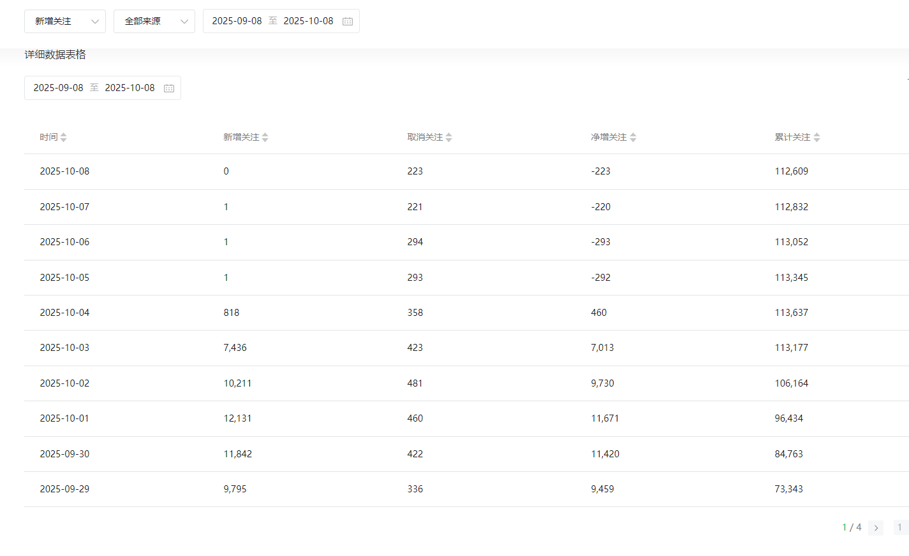Sort by 新增关注 column sort icon
The image size is (909, 556).
(265, 137)
